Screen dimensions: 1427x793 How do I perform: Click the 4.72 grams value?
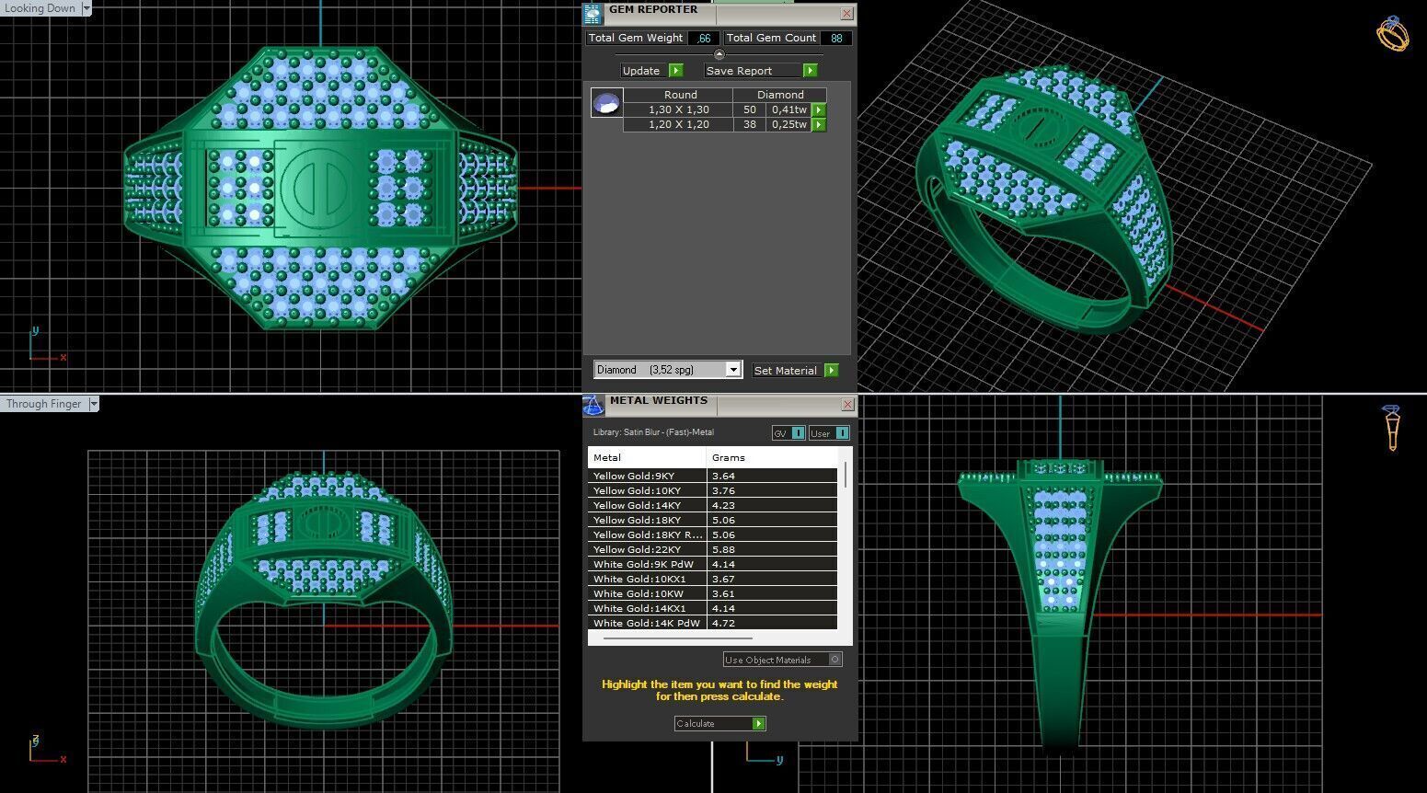click(723, 623)
